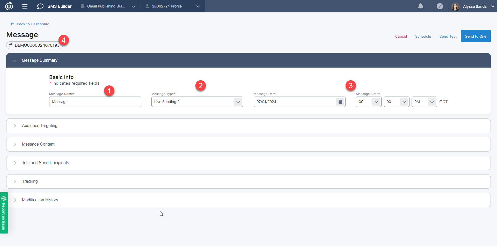Click the home logo icon in header
Image resolution: width=497 pixels, height=246 pixels.
pyautogui.click(x=9, y=6)
